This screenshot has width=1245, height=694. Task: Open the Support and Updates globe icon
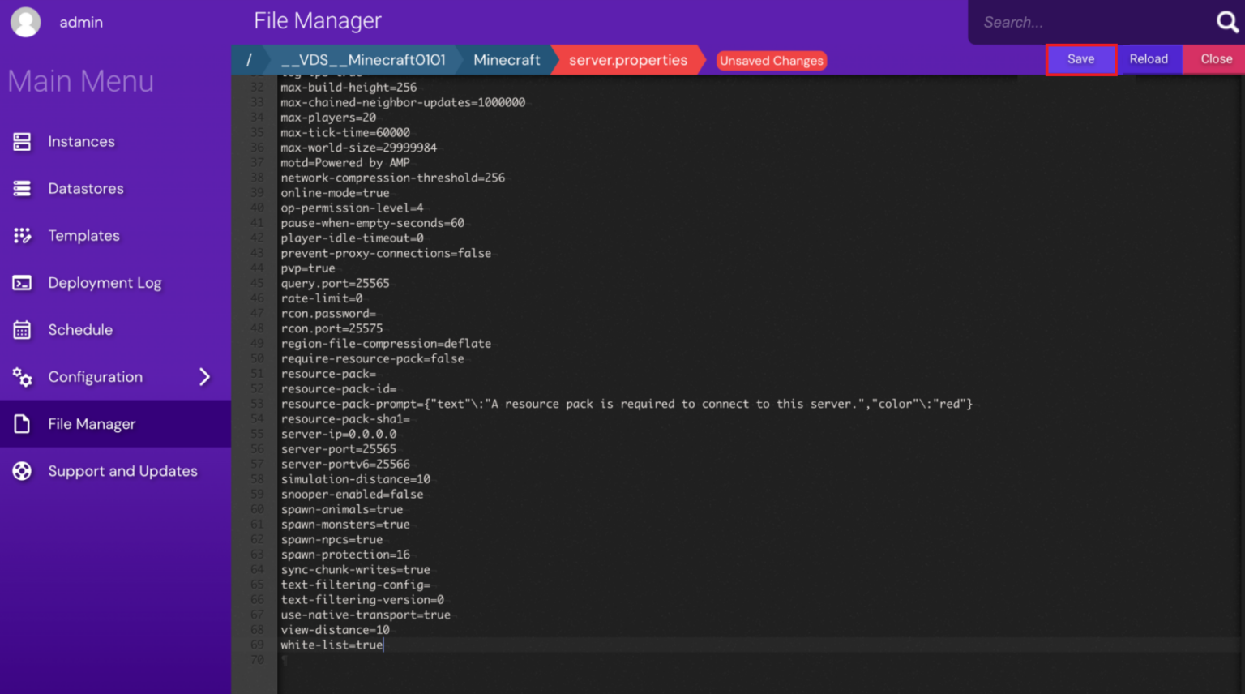22,470
